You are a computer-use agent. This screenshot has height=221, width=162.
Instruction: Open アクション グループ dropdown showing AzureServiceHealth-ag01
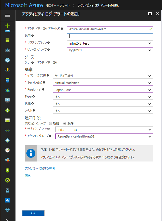click(x=104, y=136)
